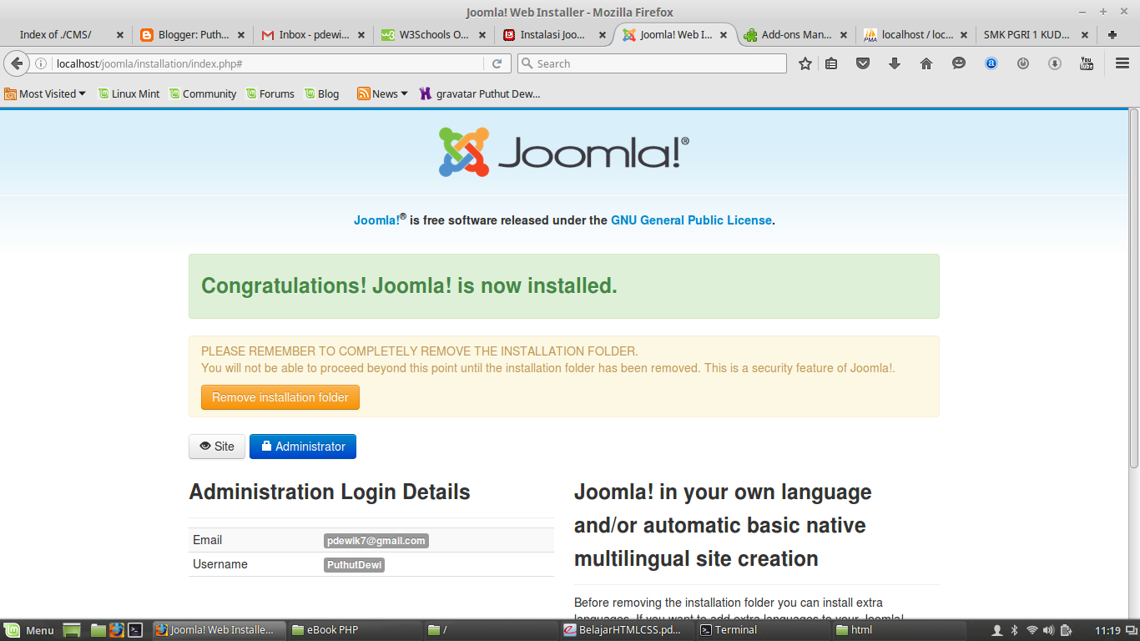Bookmark this page with the star icon

pos(805,63)
